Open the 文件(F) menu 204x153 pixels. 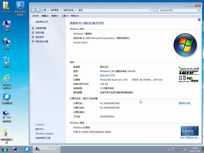coord(35,16)
